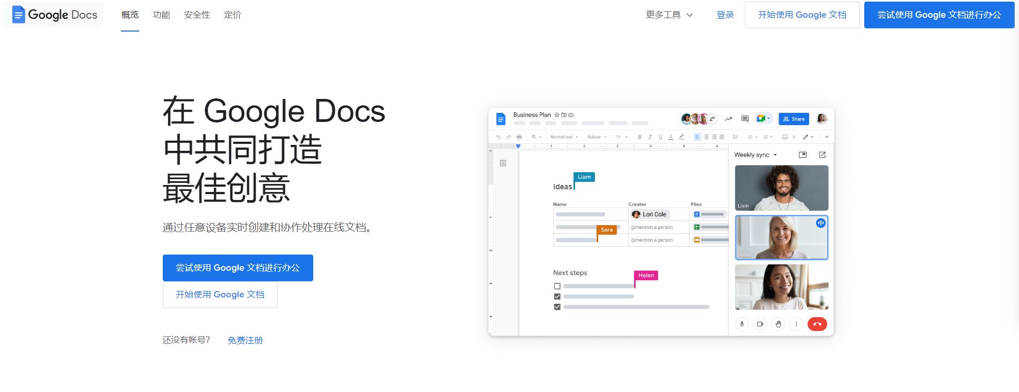Click the redo arrow in the toolbar

[x=509, y=137]
